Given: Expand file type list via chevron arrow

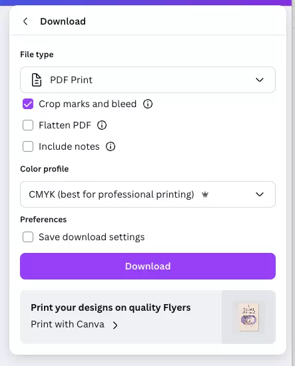Looking at the screenshot, I should point(260,80).
